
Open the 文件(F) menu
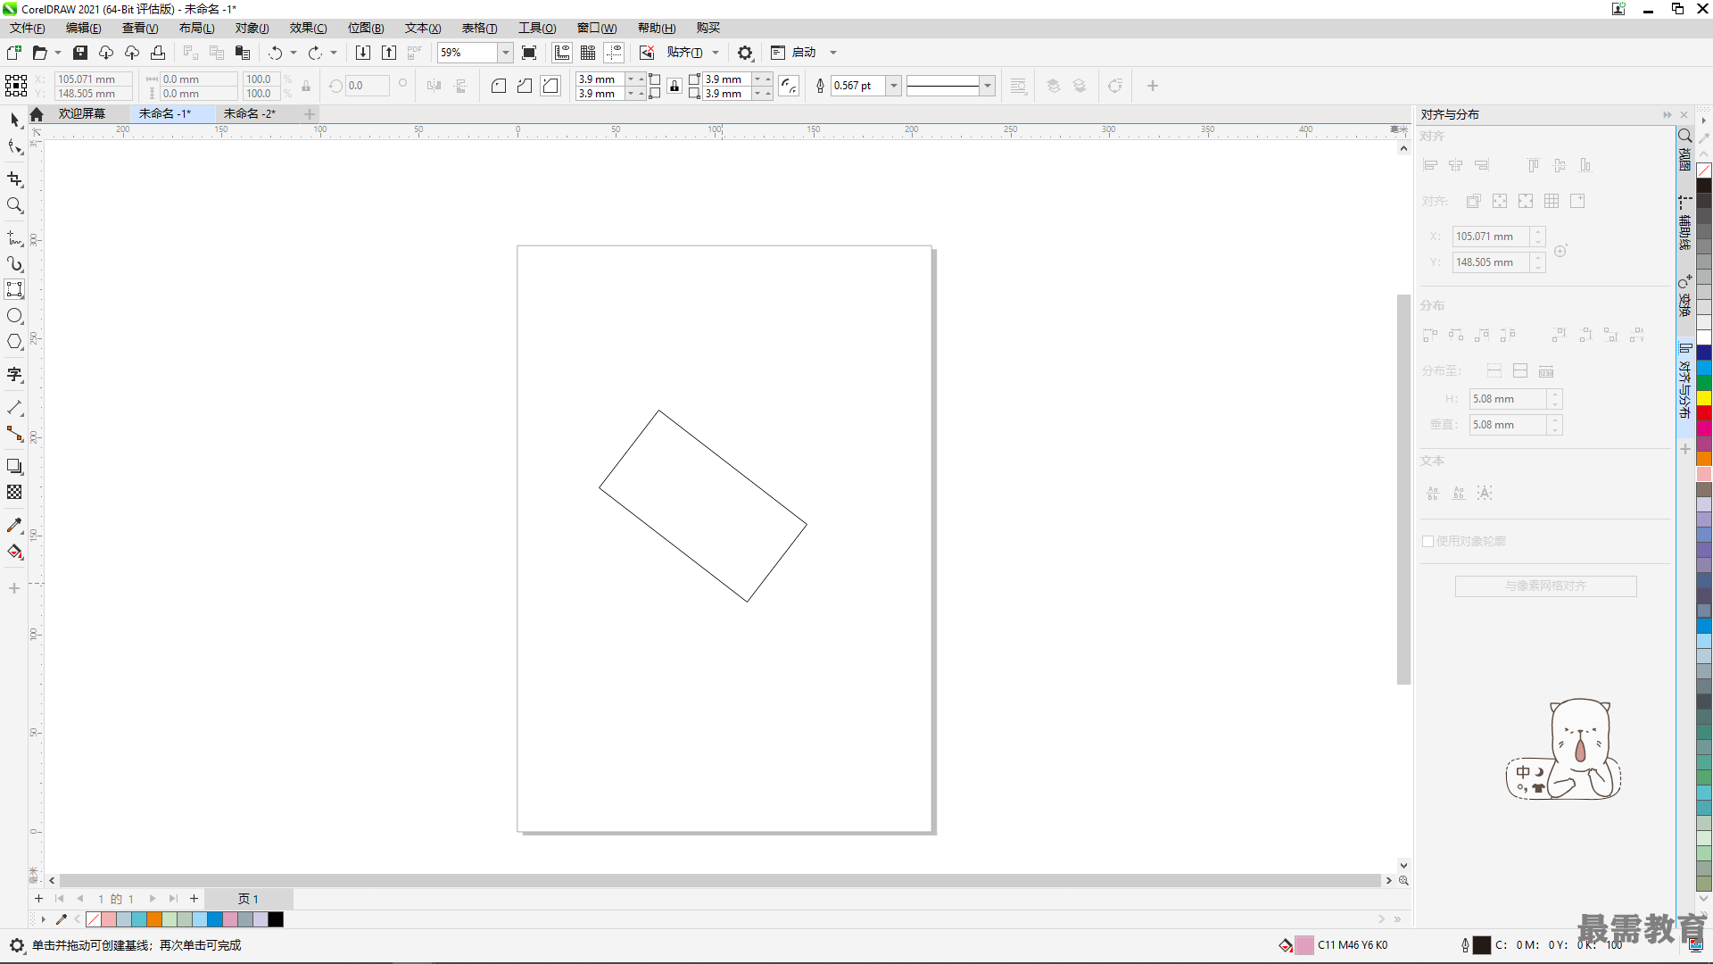(x=28, y=28)
